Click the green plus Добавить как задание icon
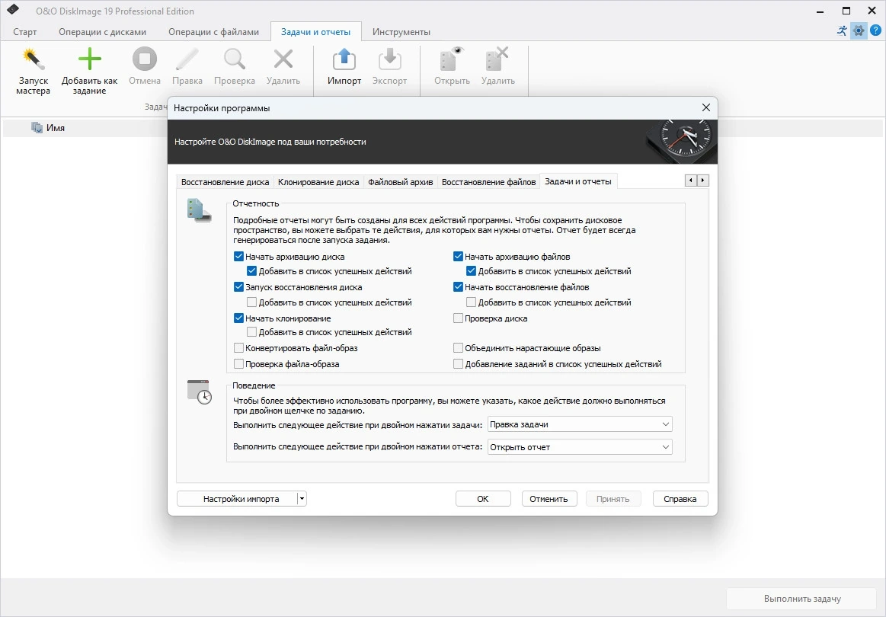Viewport: 886px width, 617px height. 89,59
